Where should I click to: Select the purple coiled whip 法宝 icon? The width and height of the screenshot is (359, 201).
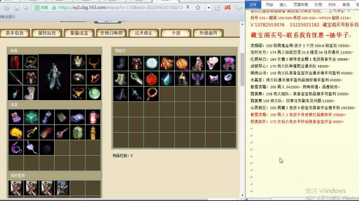point(16,148)
